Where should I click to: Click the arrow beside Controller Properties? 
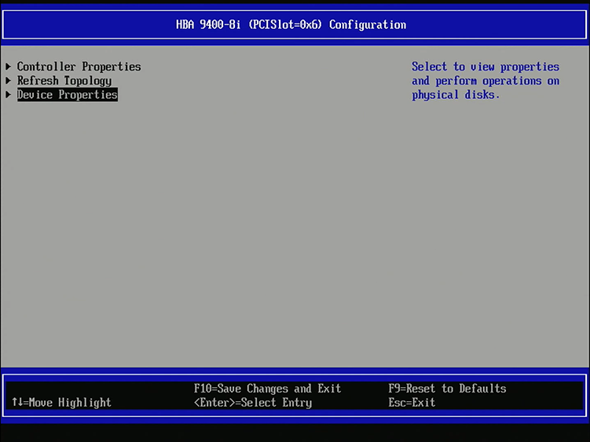coord(9,67)
